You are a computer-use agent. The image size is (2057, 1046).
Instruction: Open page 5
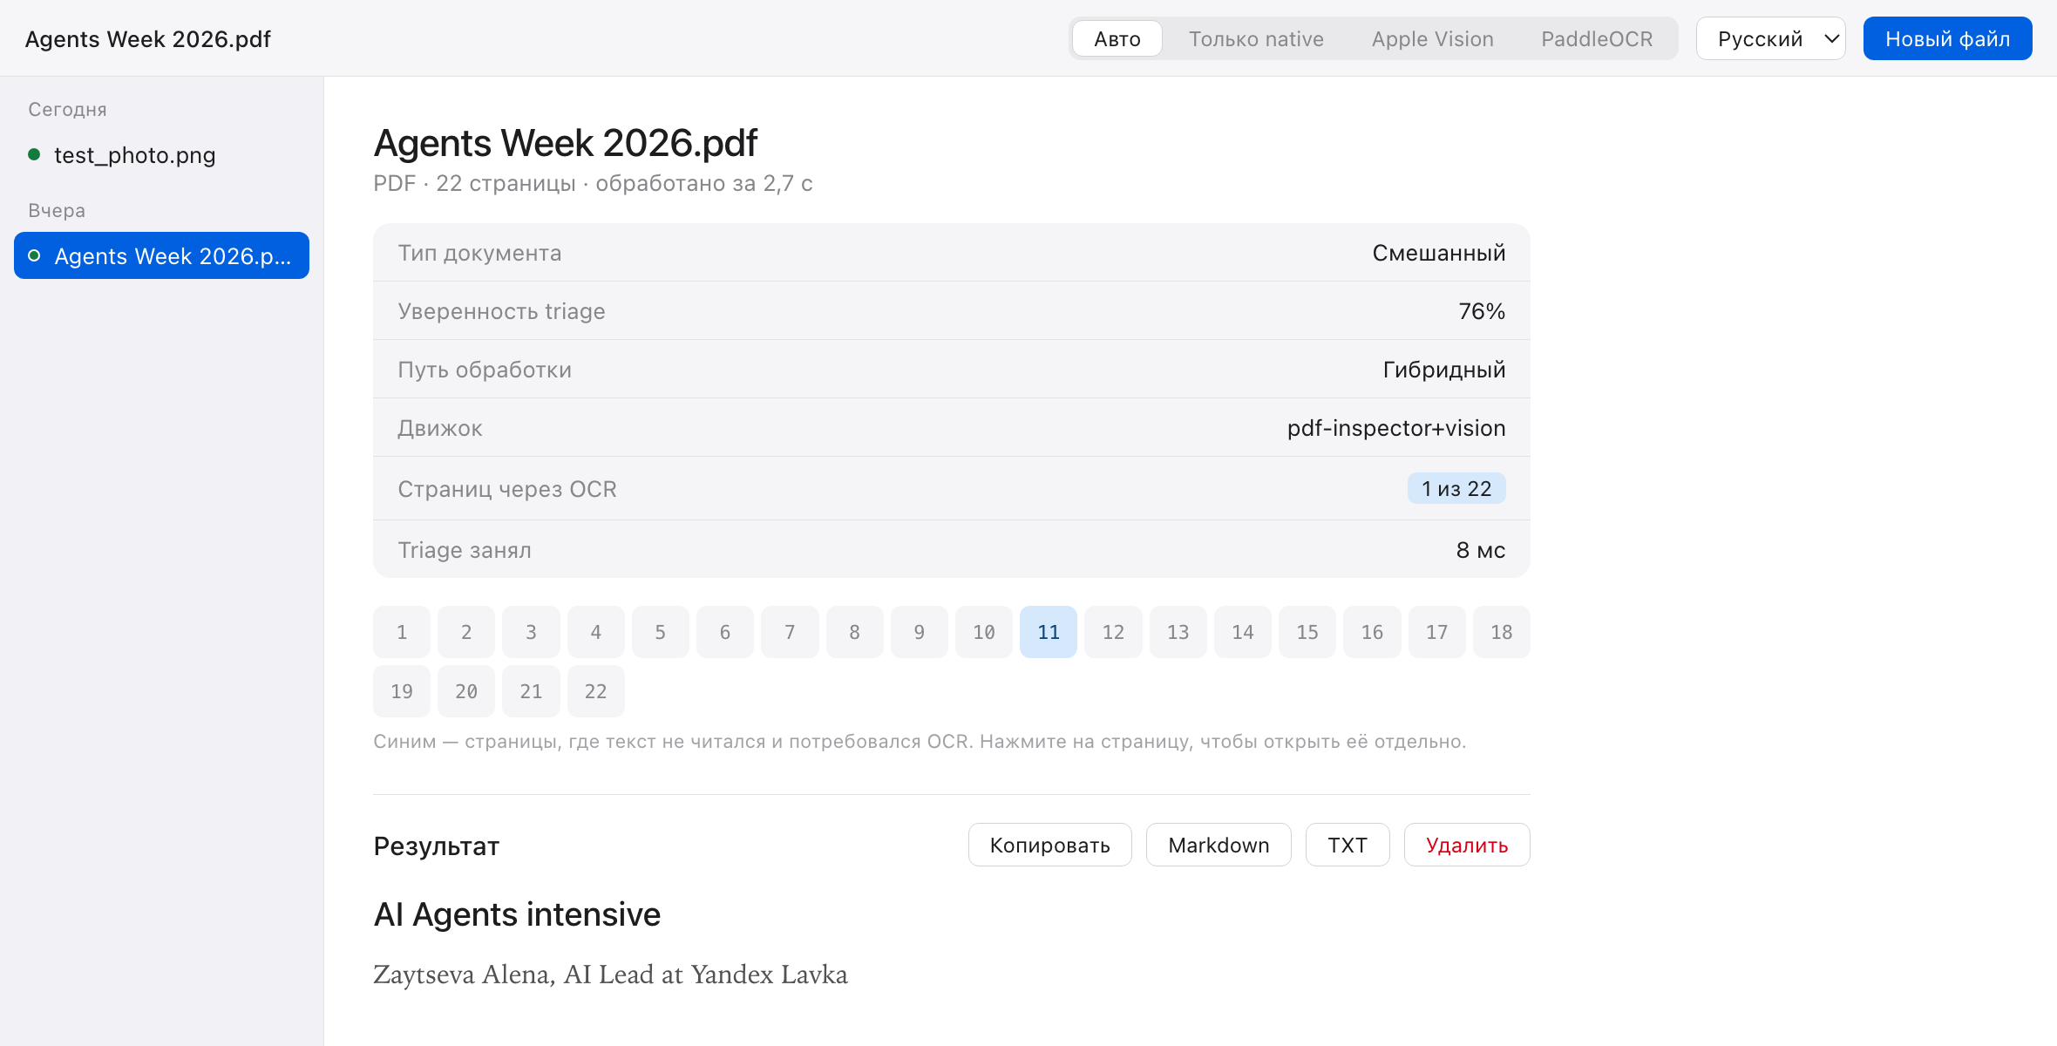pyautogui.click(x=661, y=632)
